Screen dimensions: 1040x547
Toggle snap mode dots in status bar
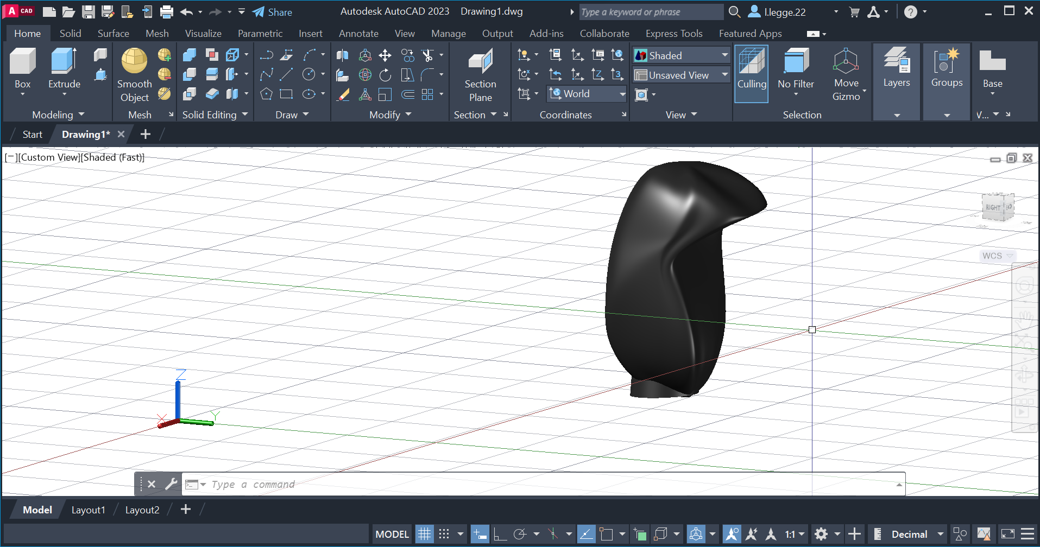click(x=444, y=534)
